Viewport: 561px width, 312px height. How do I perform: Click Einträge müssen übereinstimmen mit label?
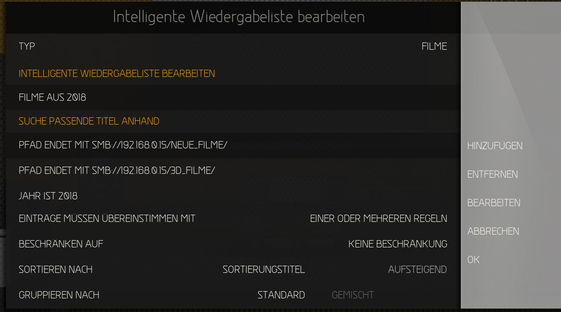coord(107,218)
